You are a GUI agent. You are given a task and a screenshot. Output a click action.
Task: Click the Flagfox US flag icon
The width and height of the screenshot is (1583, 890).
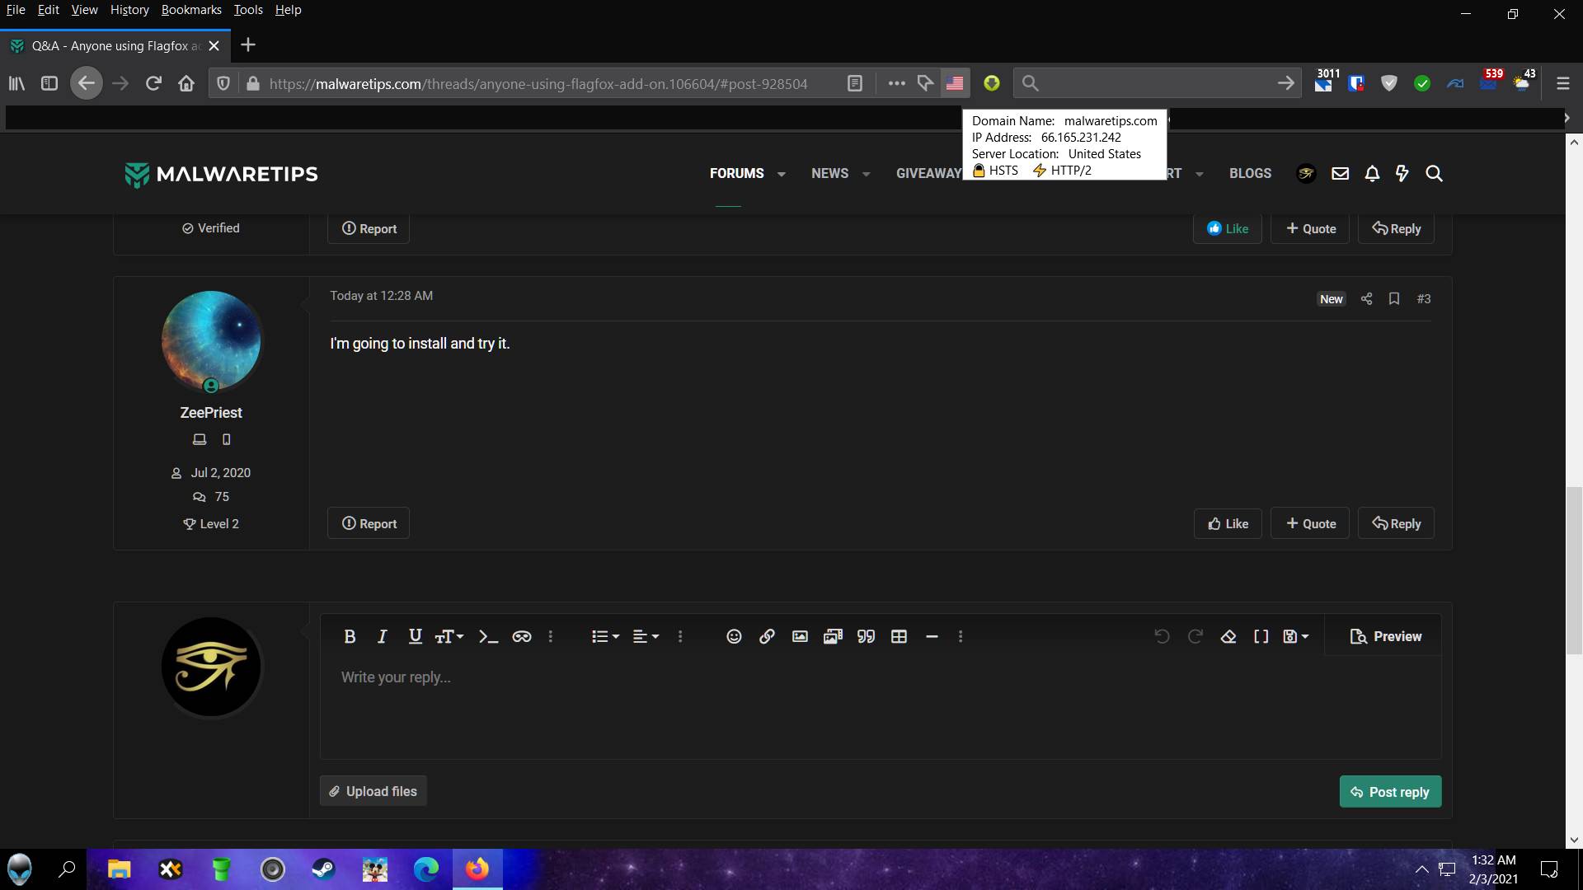pos(955,83)
